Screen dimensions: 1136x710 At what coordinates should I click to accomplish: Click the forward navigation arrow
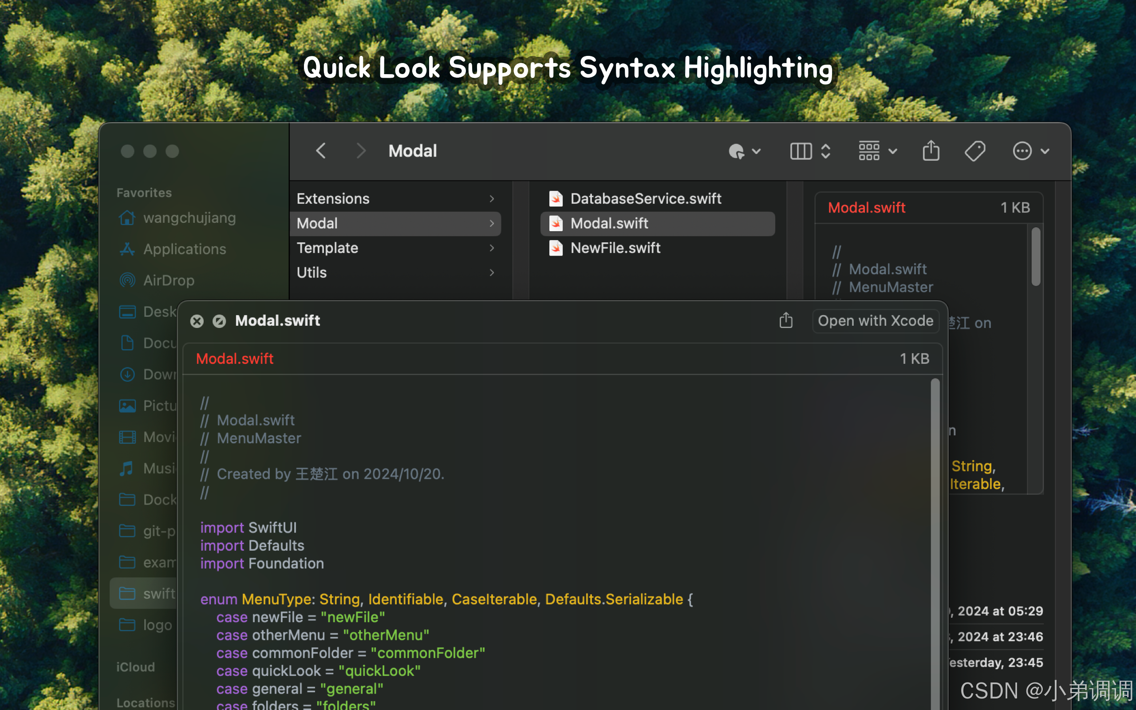[x=360, y=151]
